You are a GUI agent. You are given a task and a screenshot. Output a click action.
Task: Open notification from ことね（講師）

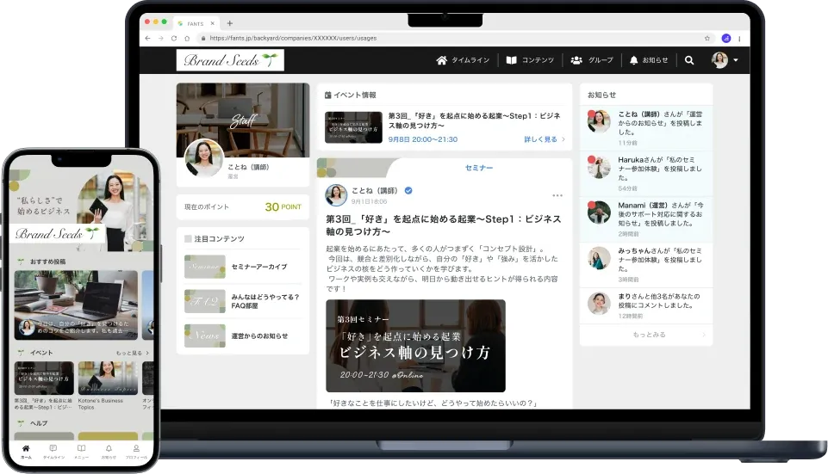646,127
